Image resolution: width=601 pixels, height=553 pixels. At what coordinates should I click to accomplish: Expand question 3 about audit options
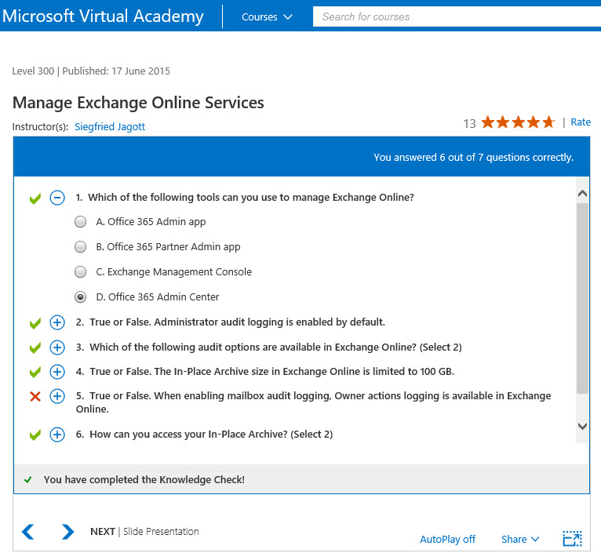[57, 347]
